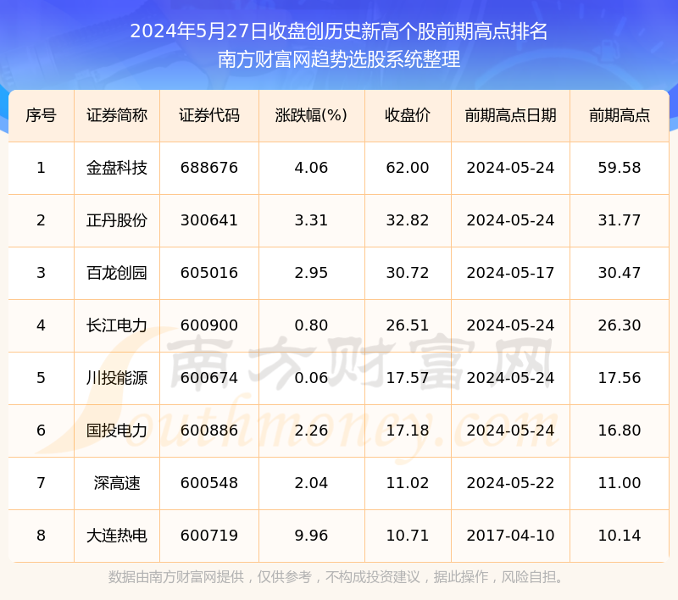Viewport: 678px width, 600px height.
Task: Select stock name 百龙创园
Action: (117, 273)
